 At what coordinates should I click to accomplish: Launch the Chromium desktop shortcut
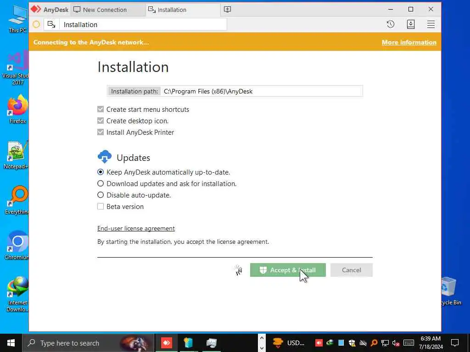point(17,246)
